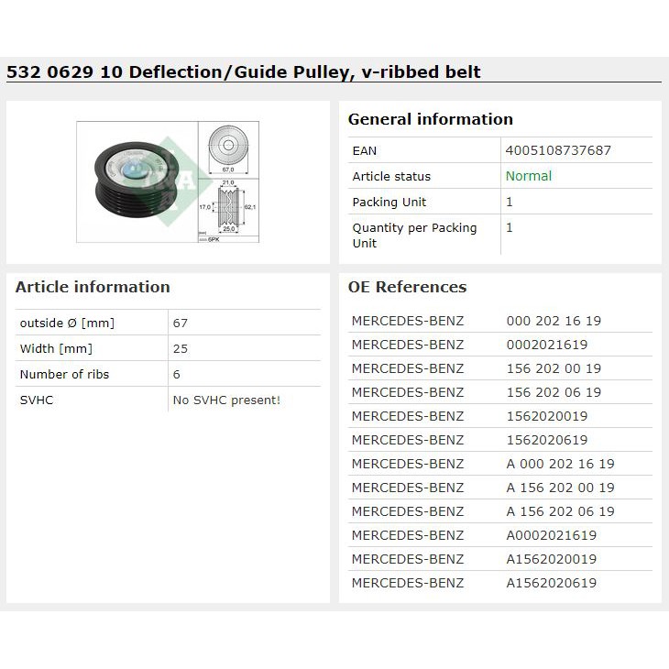Image resolution: width=669 pixels, height=669 pixels.
Task: Click the 'Article status' label
Action: [391, 176]
